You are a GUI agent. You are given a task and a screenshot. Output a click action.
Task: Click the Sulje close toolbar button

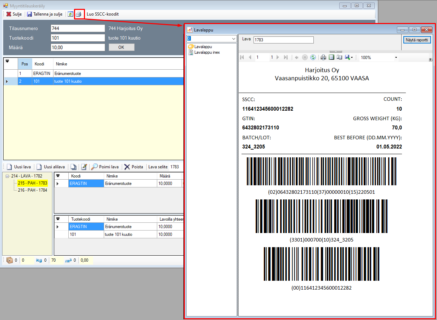[x=14, y=14]
